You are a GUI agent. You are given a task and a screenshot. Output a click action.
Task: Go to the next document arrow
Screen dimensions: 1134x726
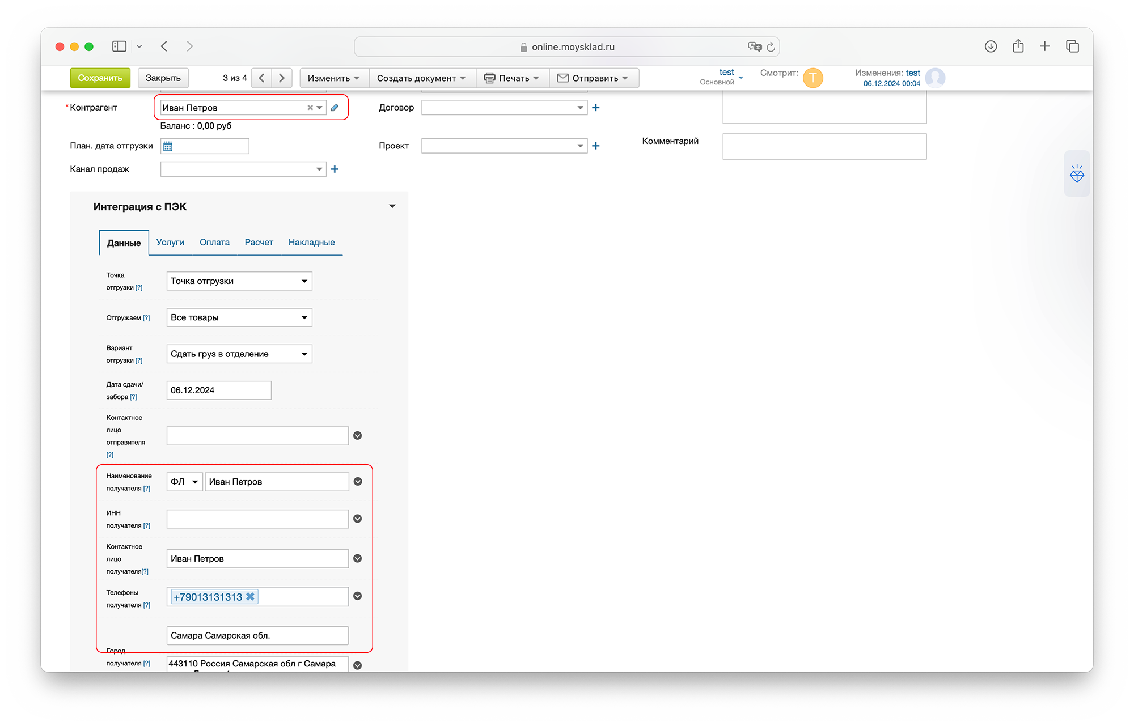click(282, 78)
